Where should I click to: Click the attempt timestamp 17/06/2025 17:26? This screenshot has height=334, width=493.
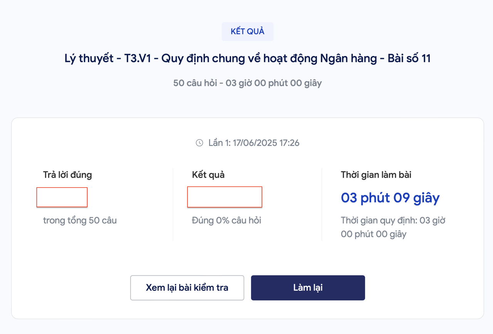coord(266,143)
